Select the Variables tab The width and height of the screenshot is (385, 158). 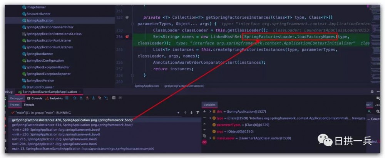pos(209,105)
